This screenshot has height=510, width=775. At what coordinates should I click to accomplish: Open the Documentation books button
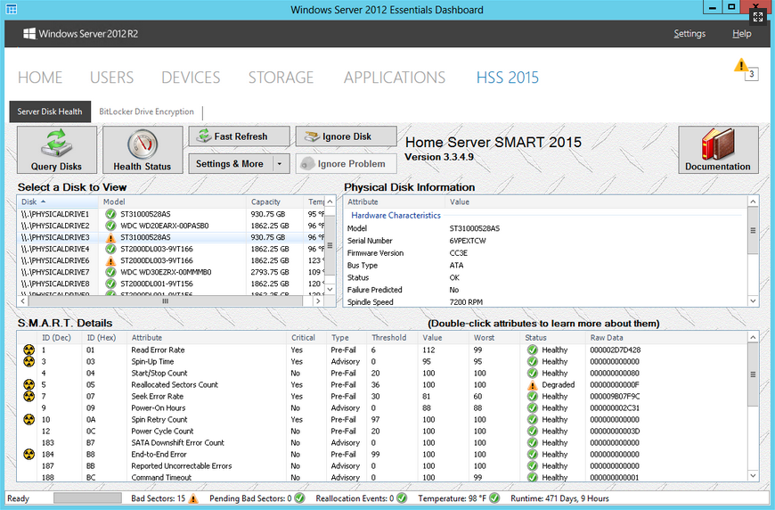(x=718, y=150)
